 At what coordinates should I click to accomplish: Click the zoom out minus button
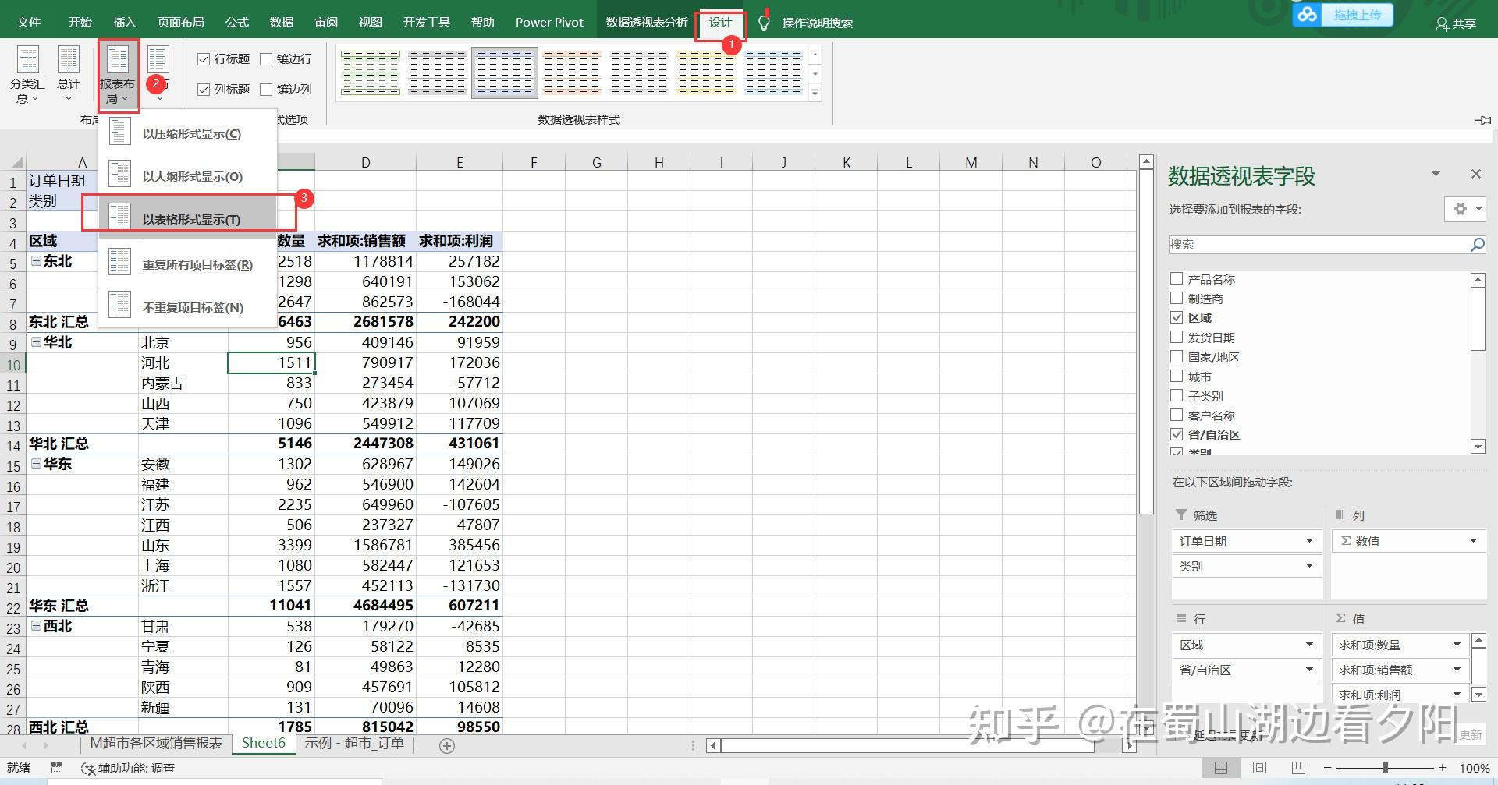point(1328,768)
